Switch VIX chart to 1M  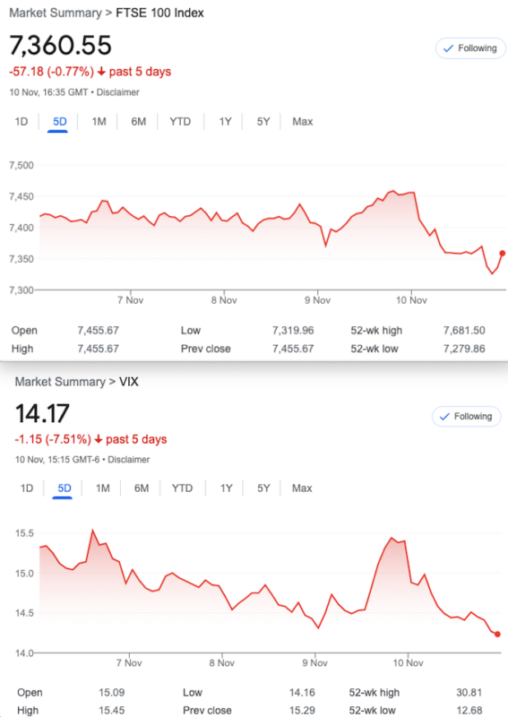(x=103, y=488)
